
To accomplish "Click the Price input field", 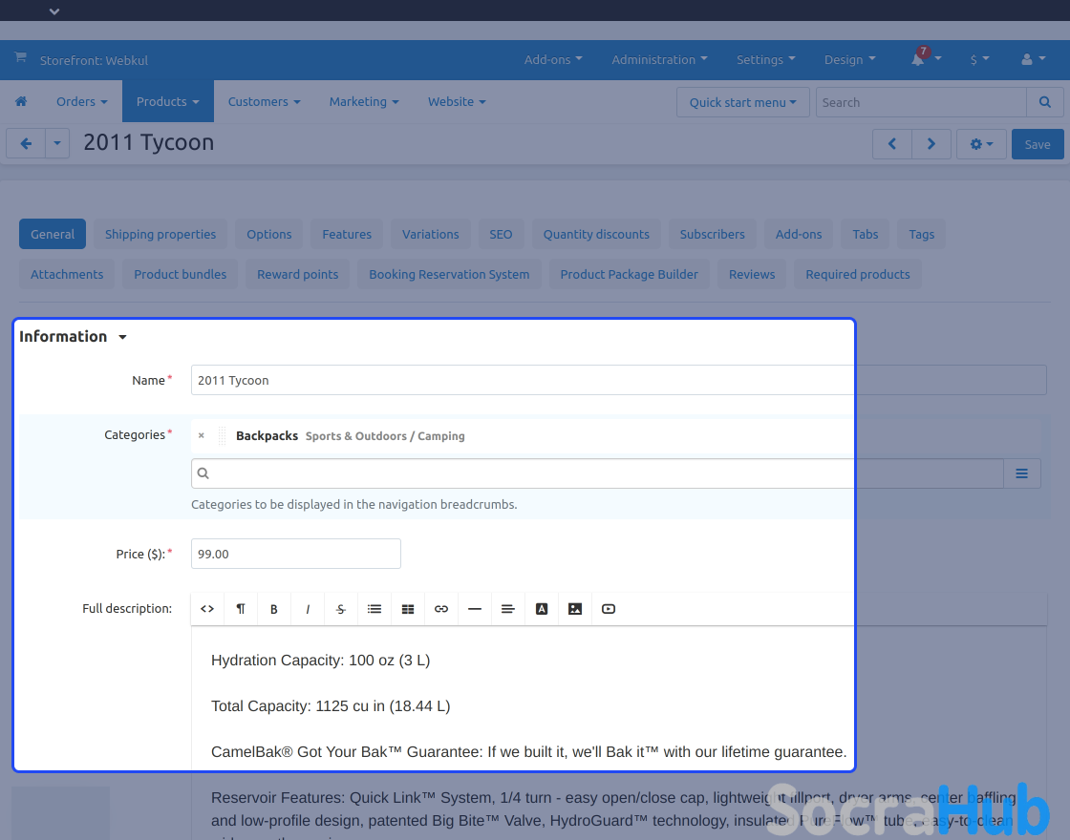I will [296, 554].
